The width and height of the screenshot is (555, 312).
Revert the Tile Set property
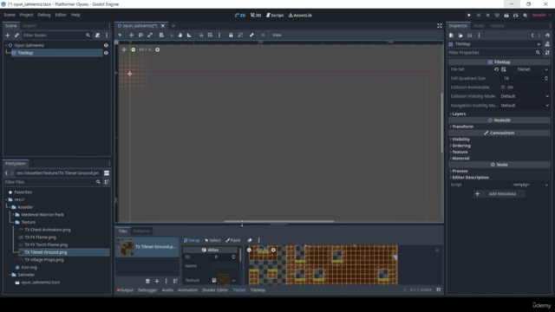[496, 69]
